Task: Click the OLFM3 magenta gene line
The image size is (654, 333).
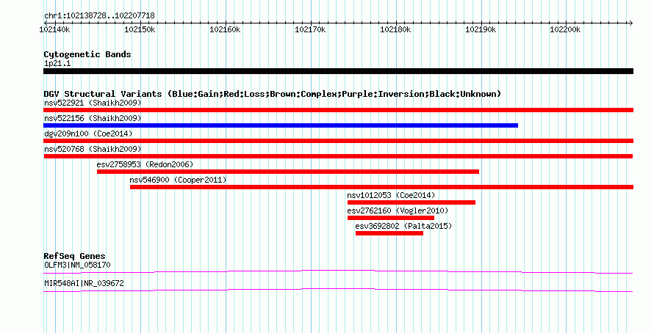Action: point(338,272)
